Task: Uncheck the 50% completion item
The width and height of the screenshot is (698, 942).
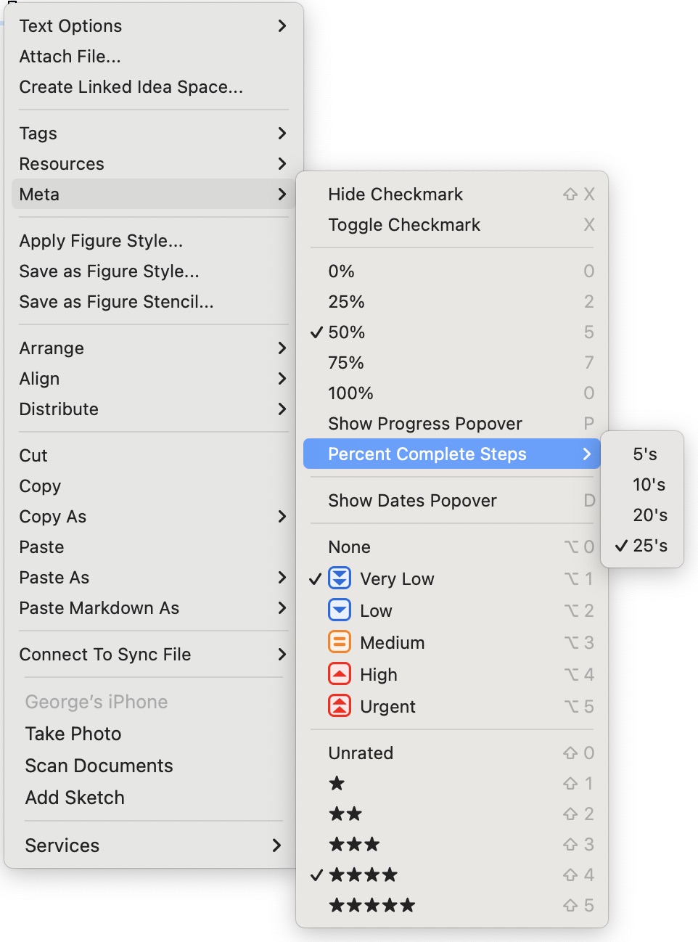Action: pos(347,332)
